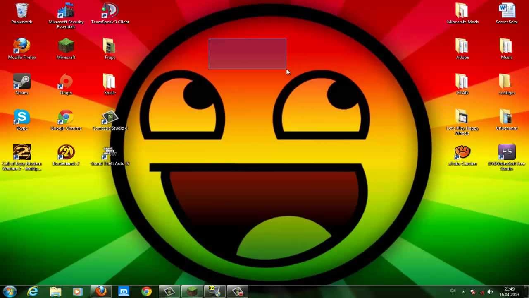Select the Skype desktop shortcut
The width and height of the screenshot is (529, 298).
tap(22, 120)
